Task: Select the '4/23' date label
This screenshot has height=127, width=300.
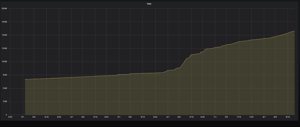Action: tap(106, 117)
